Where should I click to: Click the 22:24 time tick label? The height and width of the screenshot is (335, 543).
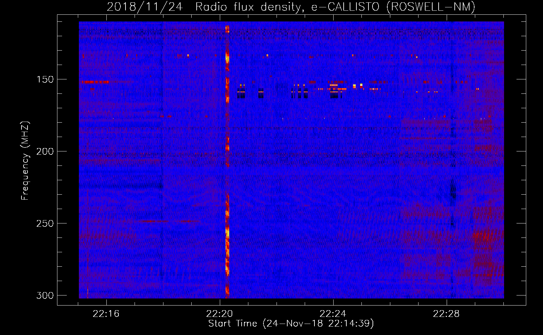point(333,314)
